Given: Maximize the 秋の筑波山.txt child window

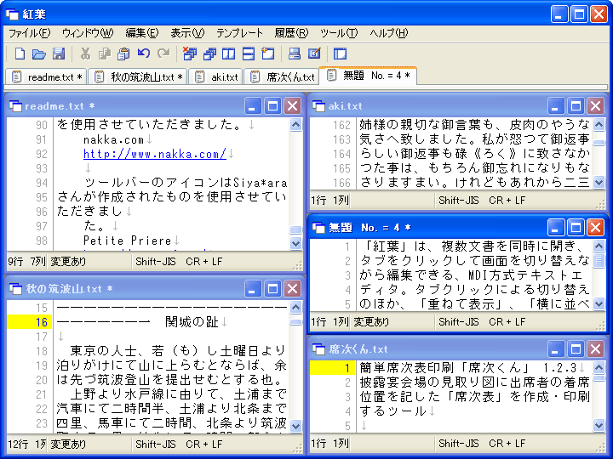Looking at the screenshot, I should pos(272,288).
